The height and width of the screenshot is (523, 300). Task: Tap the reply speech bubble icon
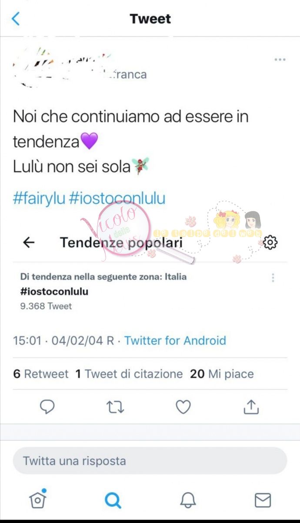click(x=47, y=407)
